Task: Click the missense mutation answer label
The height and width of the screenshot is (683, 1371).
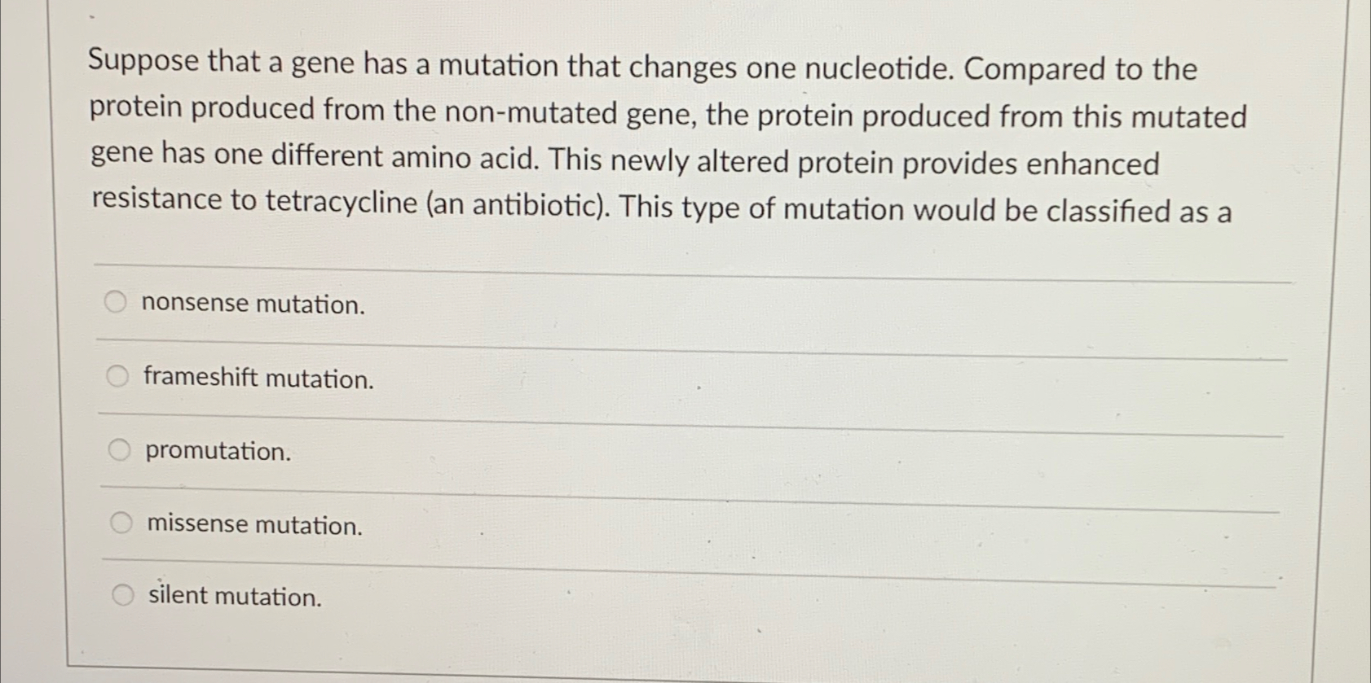Action: (253, 524)
